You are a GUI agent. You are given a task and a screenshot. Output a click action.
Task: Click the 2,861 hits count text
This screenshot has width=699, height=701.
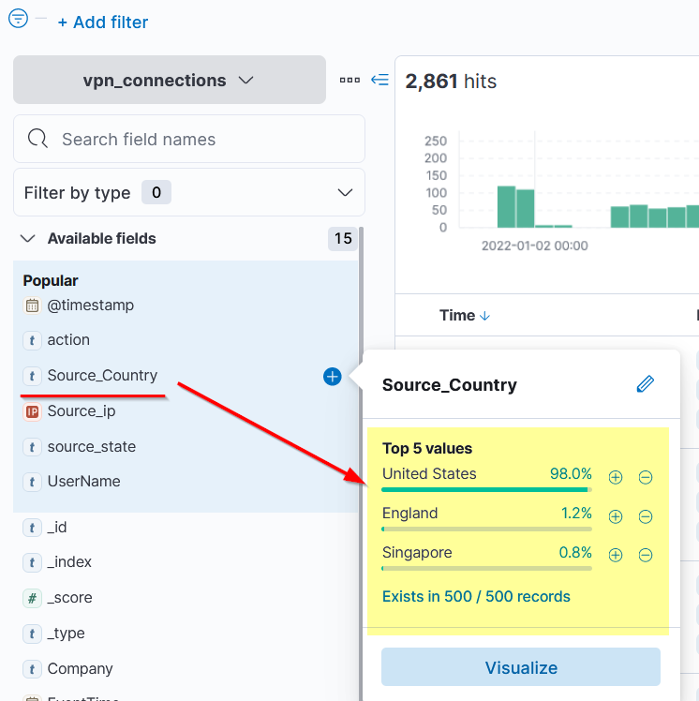[451, 82]
